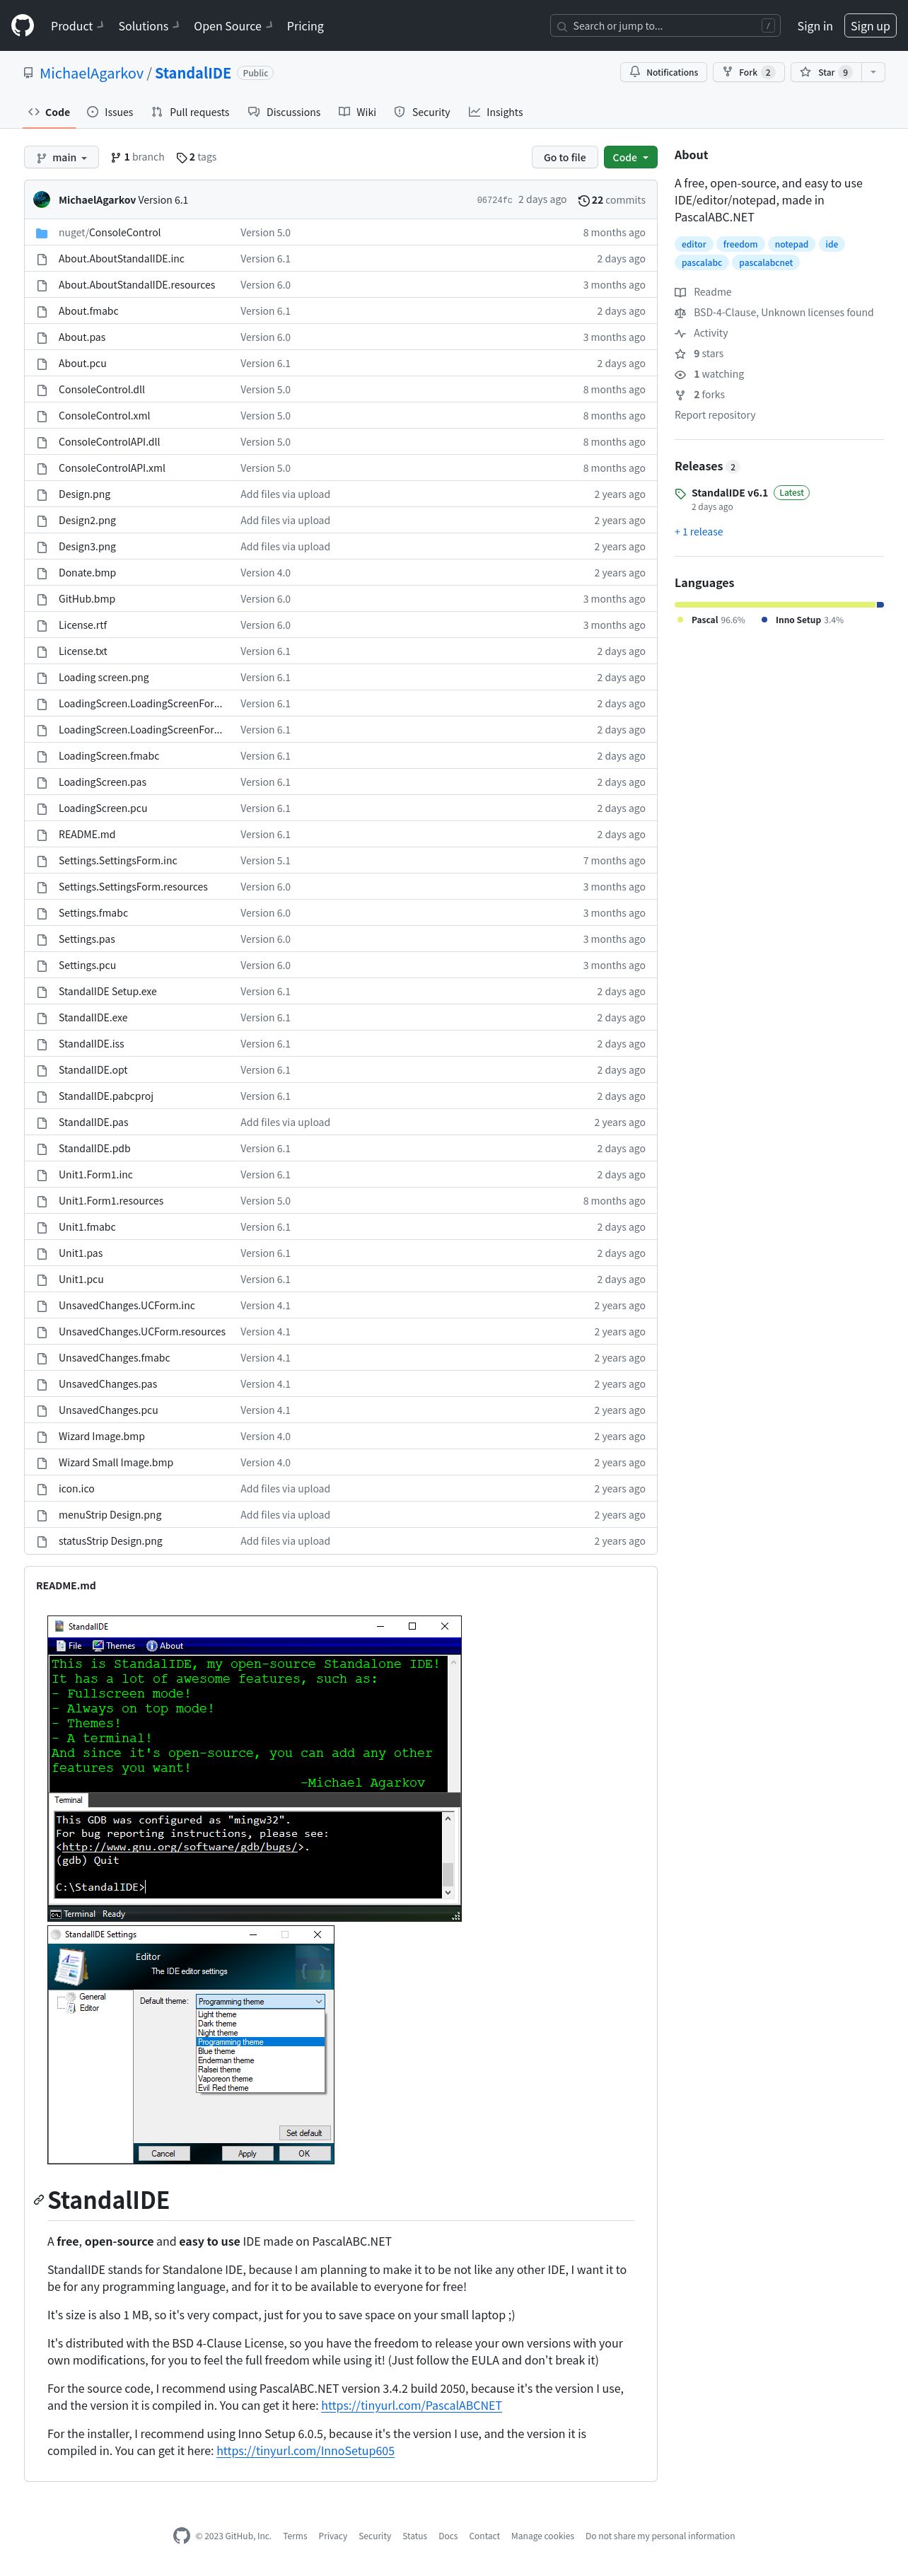The image size is (908, 2576).
Task: Click the file icon beside License.txt
Action: click(x=42, y=651)
